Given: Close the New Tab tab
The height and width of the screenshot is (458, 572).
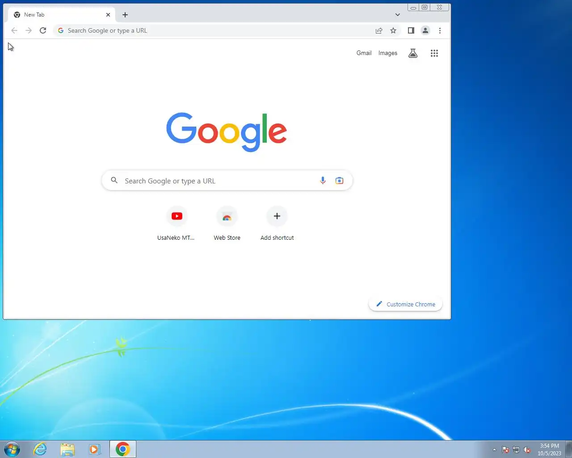Looking at the screenshot, I should pos(108,15).
